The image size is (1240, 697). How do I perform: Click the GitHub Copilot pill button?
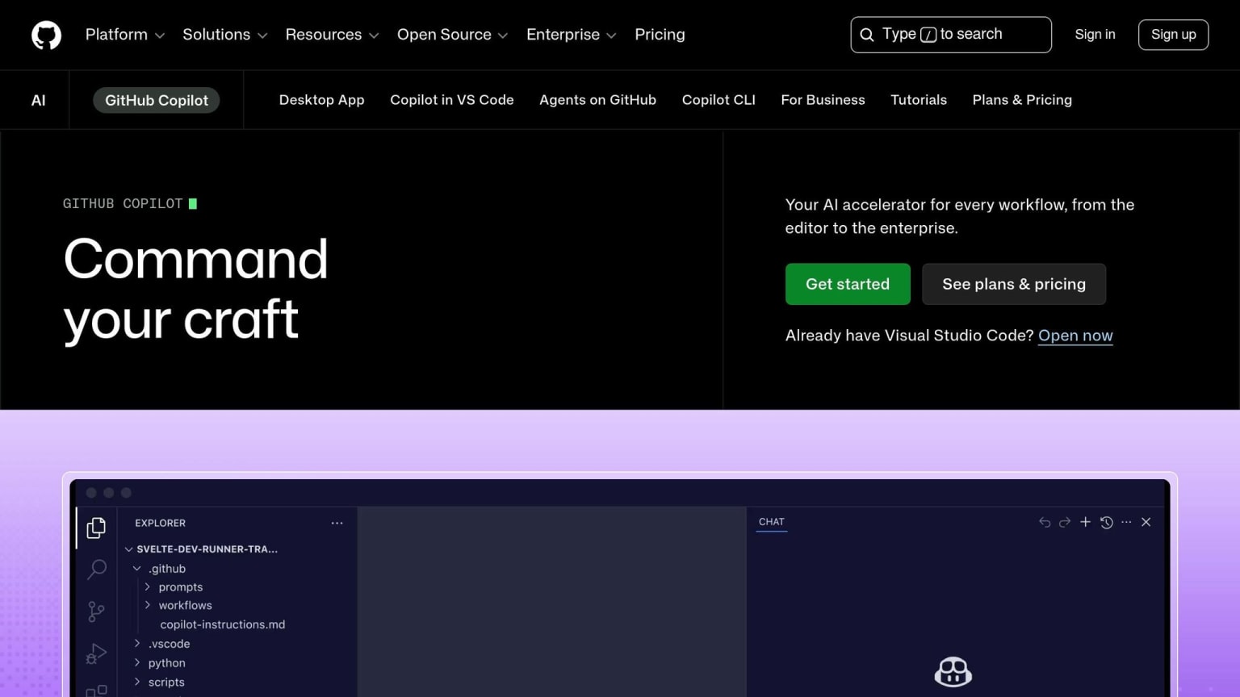(157, 100)
